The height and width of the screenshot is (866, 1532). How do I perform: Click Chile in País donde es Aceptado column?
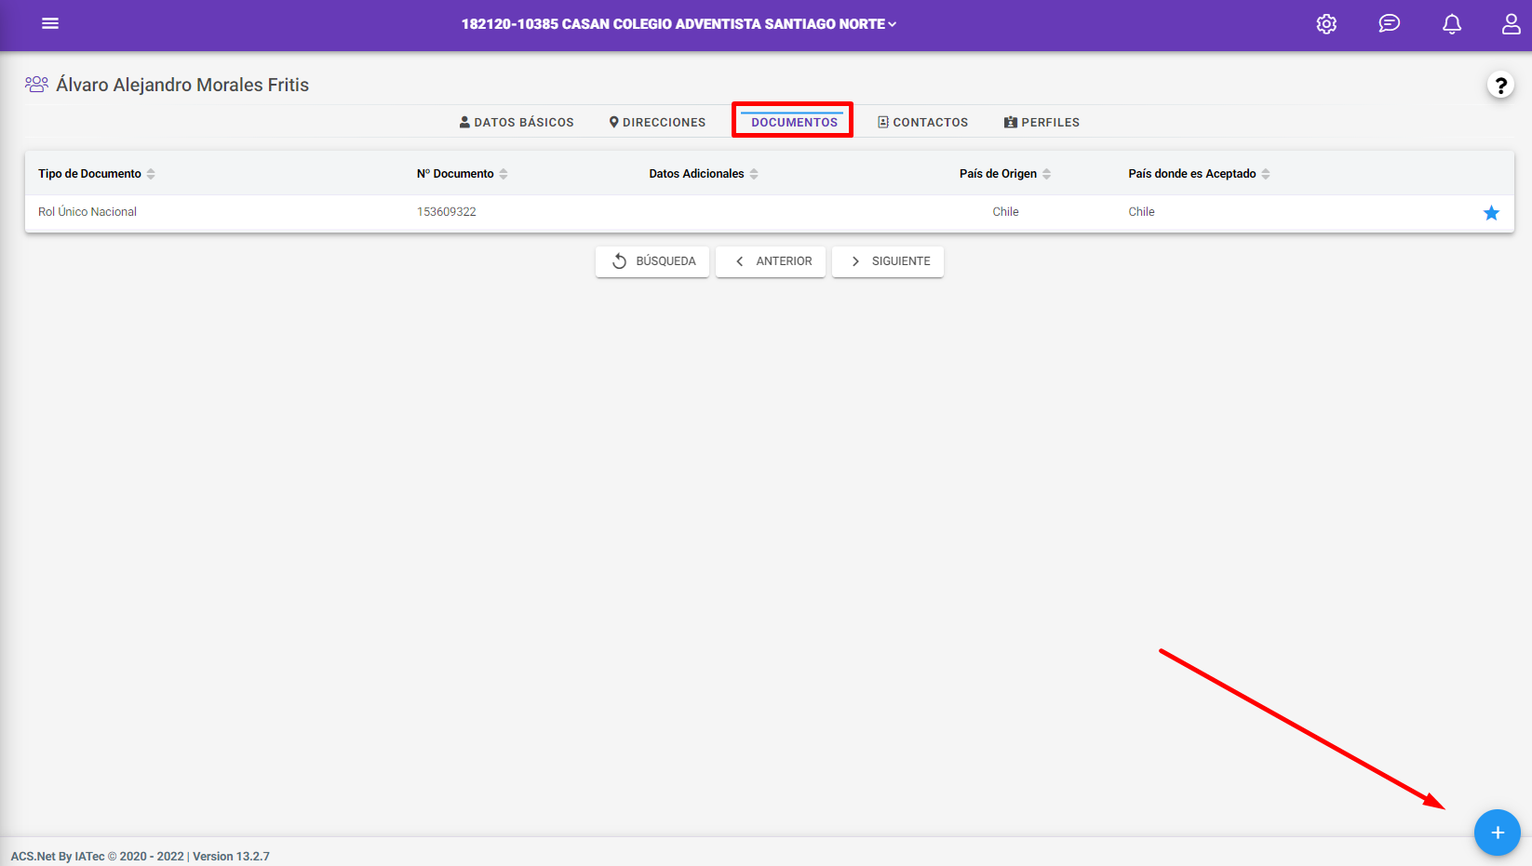tap(1141, 212)
